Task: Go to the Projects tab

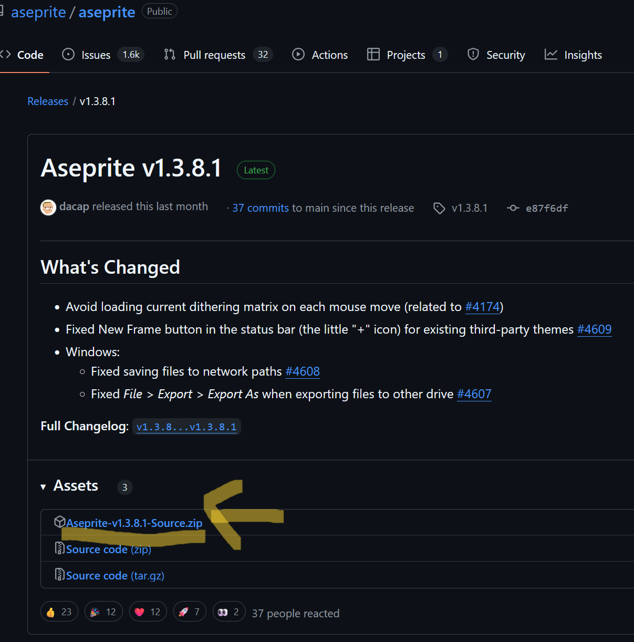Action: [x=407, y=55]
